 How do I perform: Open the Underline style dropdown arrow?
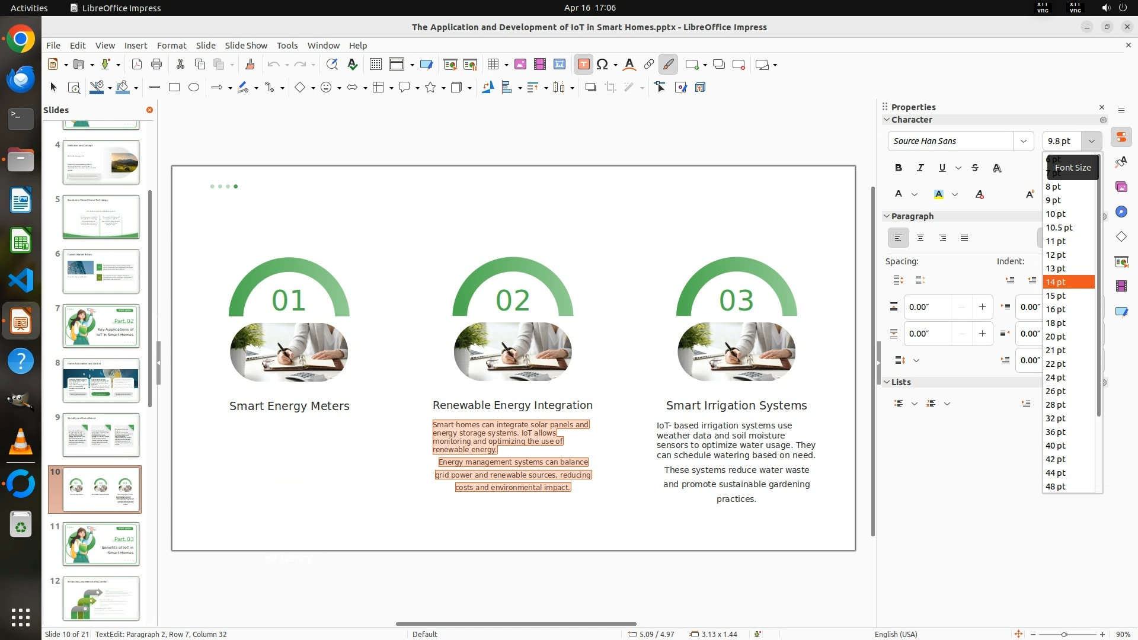tap(958, 168)
